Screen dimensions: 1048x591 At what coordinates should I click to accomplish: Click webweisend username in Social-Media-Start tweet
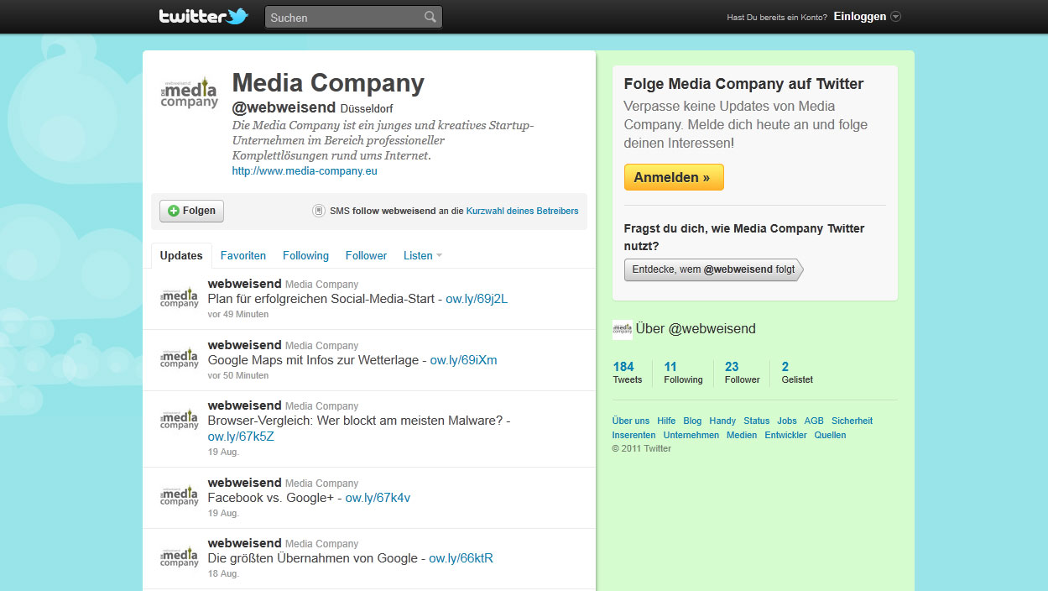pyautogui.click(x=245, y=284)
